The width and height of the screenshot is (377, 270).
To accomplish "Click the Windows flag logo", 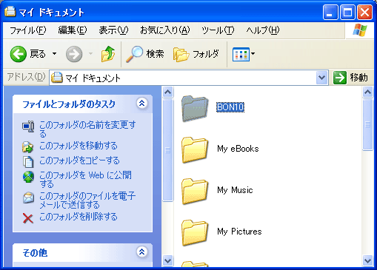I will pos(360,30).
